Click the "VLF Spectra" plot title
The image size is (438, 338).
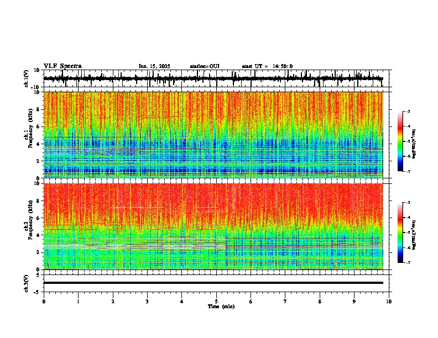click(x=62, y=66)
